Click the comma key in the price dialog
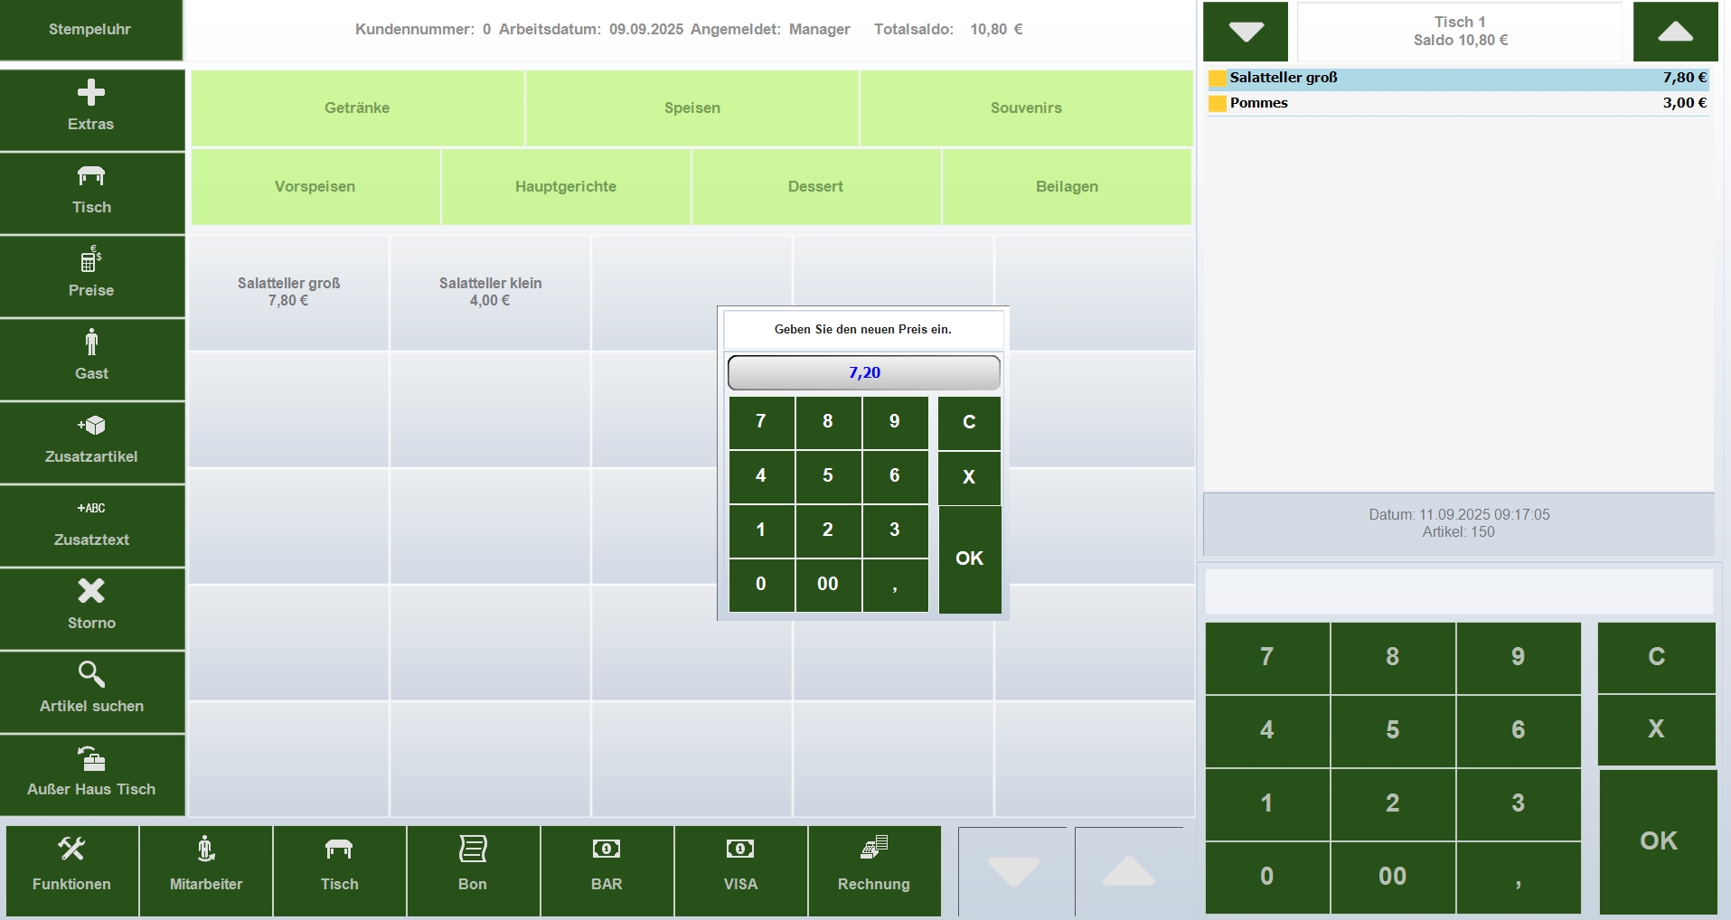1731x920 pixels. click(895, 585)
